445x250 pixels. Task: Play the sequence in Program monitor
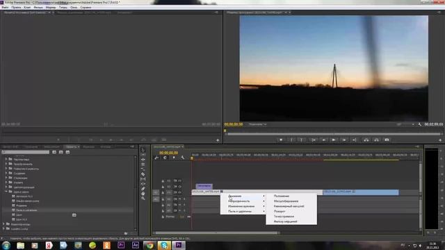[334, 140]
